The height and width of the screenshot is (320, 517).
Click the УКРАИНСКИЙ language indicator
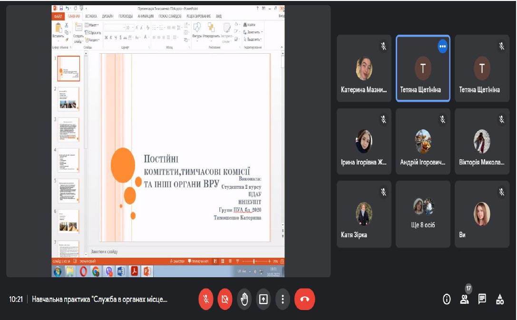(x=88, y=262)
